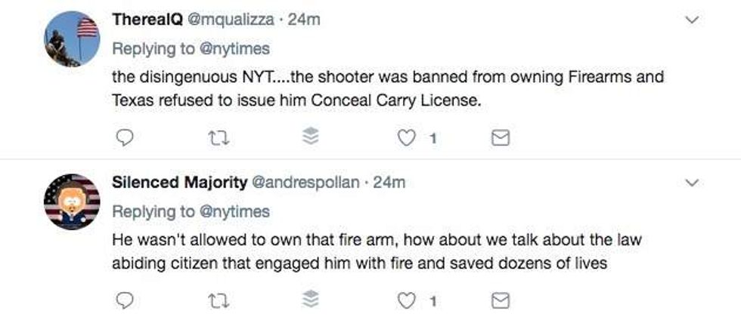Expand options chevron on TherealQ's tweet
Viewport: 741px width, 320px height.
coord(691,20)
